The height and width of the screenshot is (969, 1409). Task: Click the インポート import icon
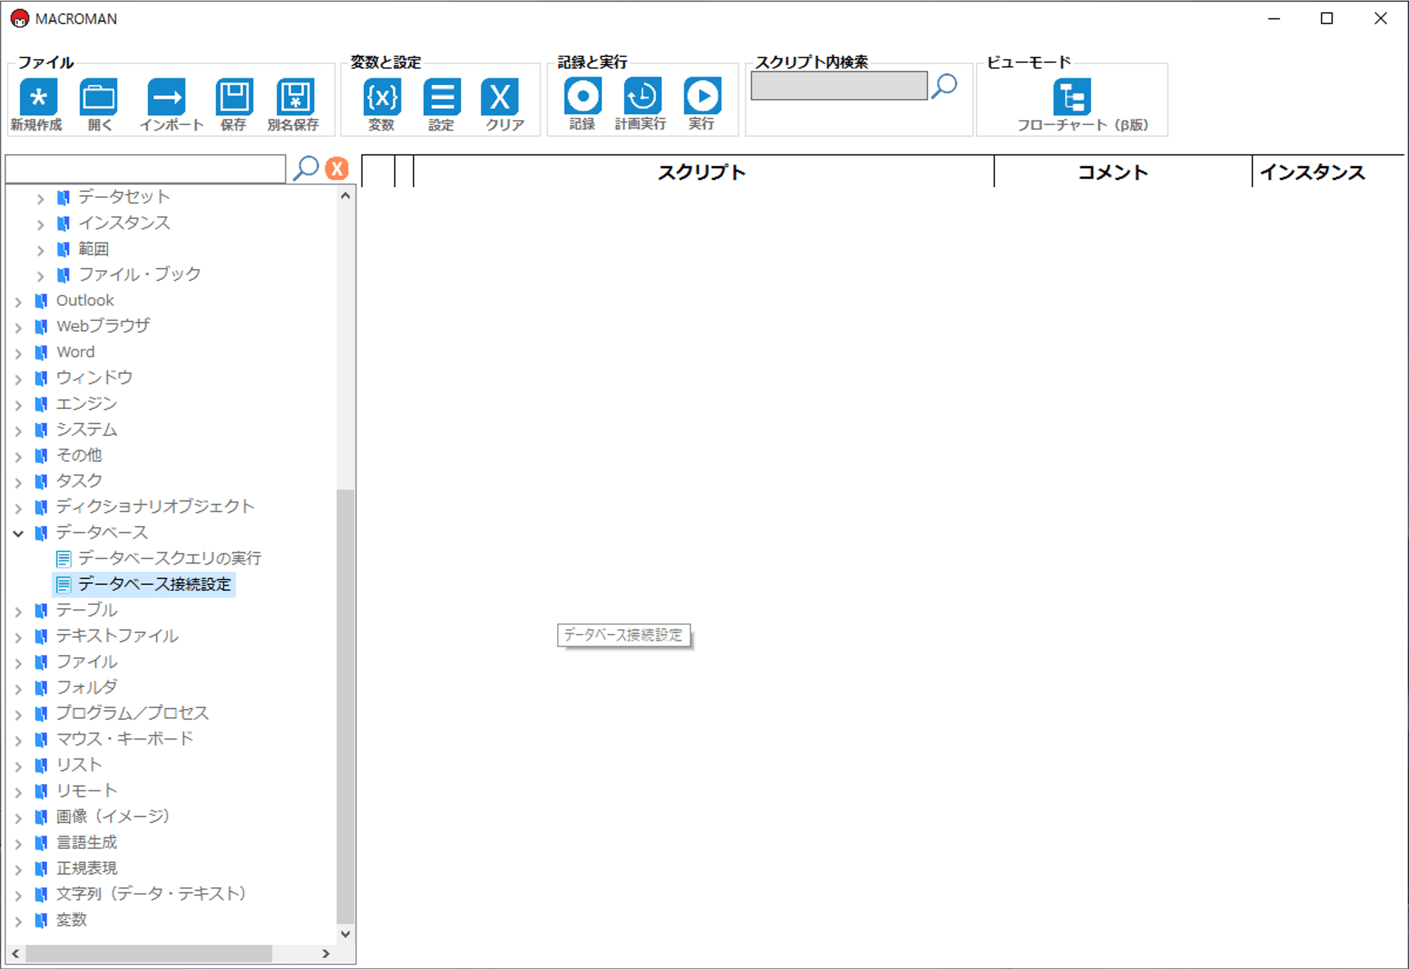tap(167, 97)
